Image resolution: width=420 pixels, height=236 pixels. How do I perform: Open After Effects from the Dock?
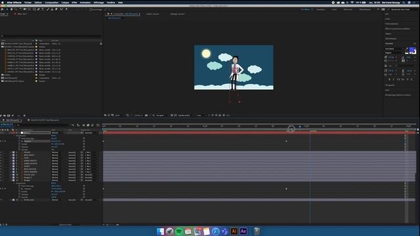(x=243, y=231)
